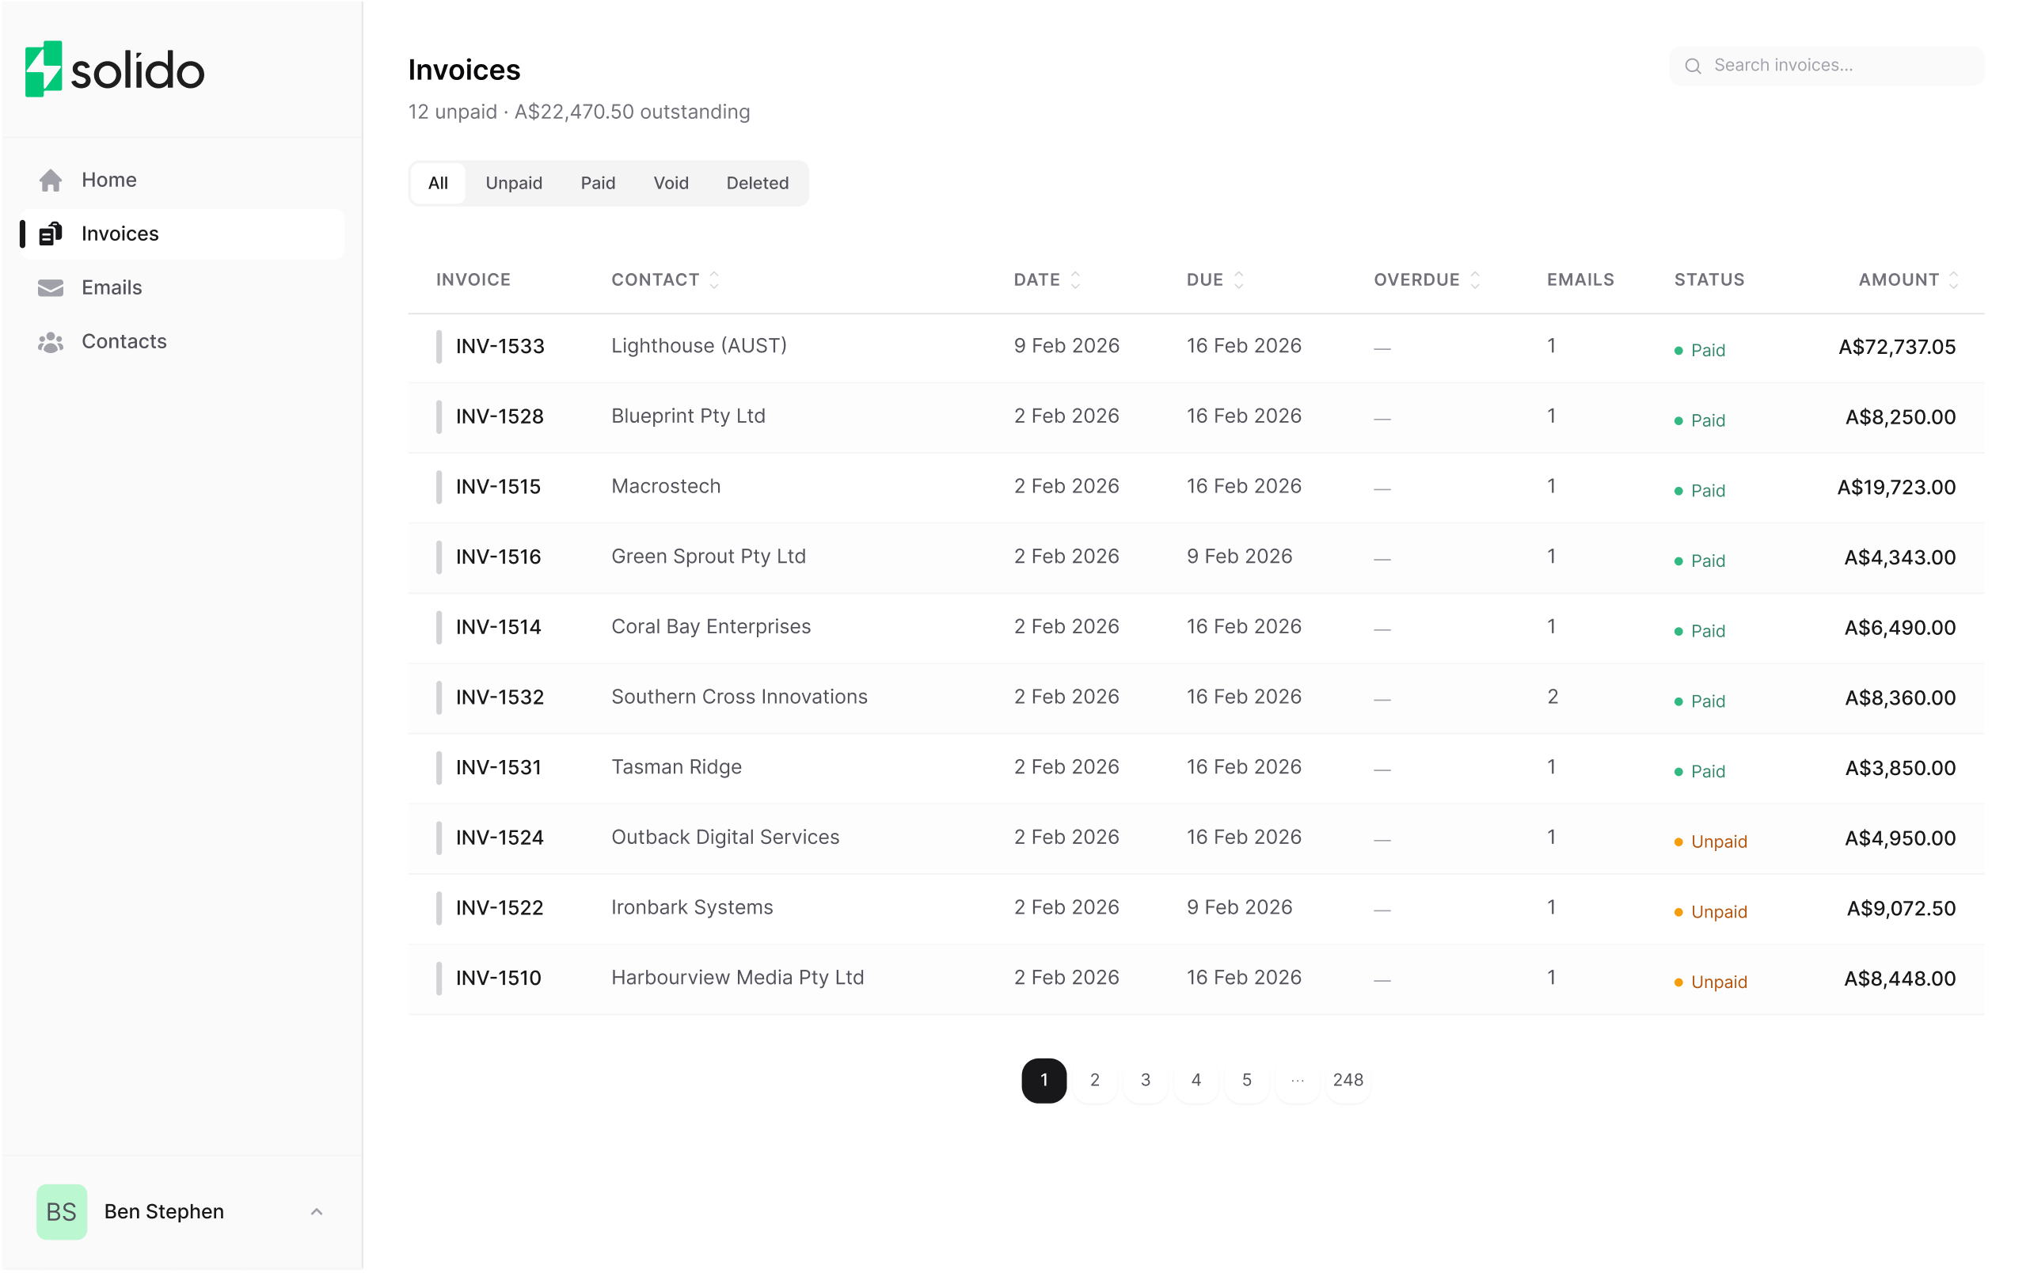
Task: Open the Deleted invoices tab
Action: tap(757, 183)
